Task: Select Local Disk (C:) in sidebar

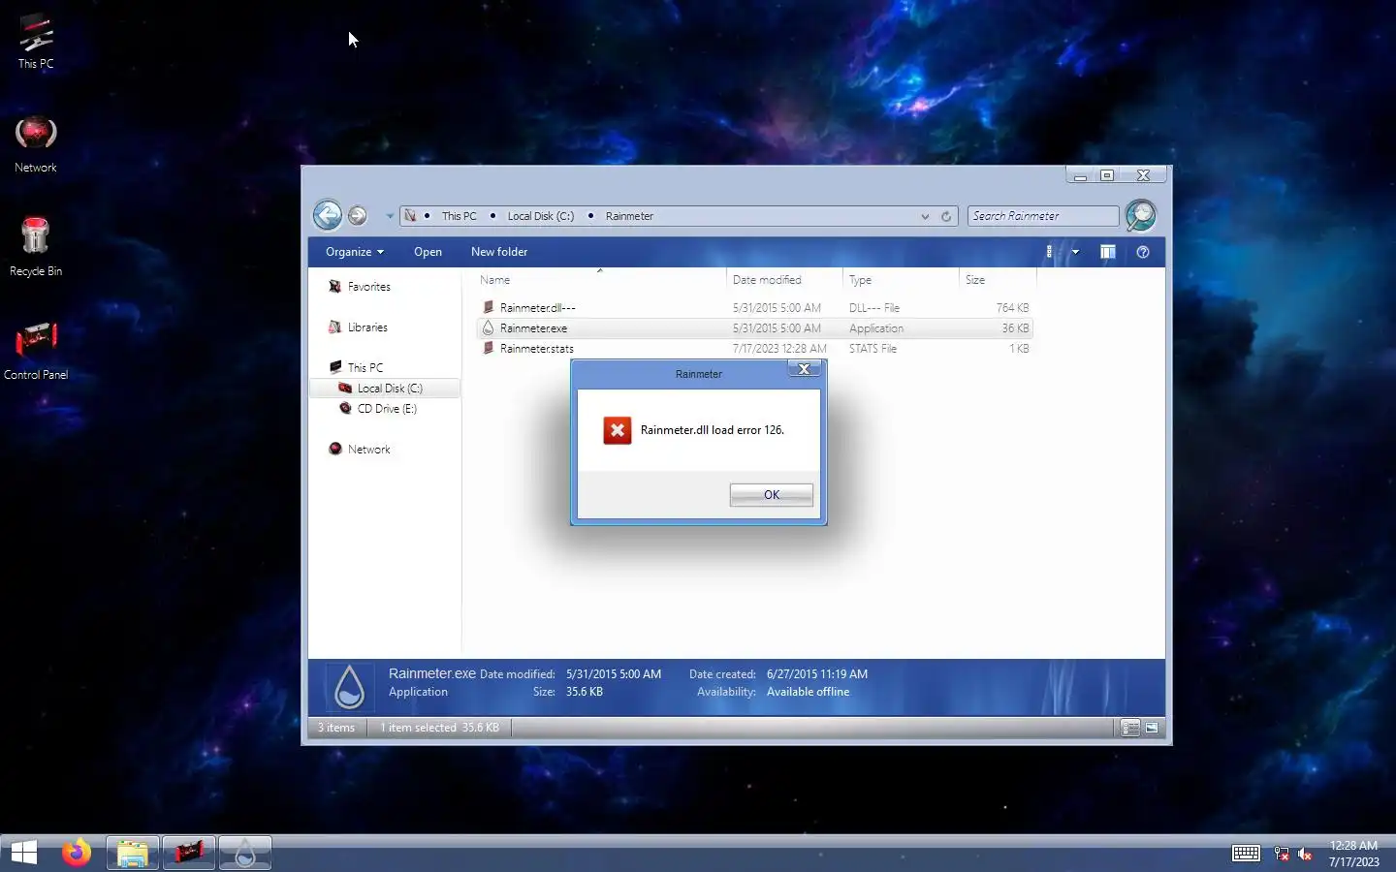Action: tap(390, 389)
